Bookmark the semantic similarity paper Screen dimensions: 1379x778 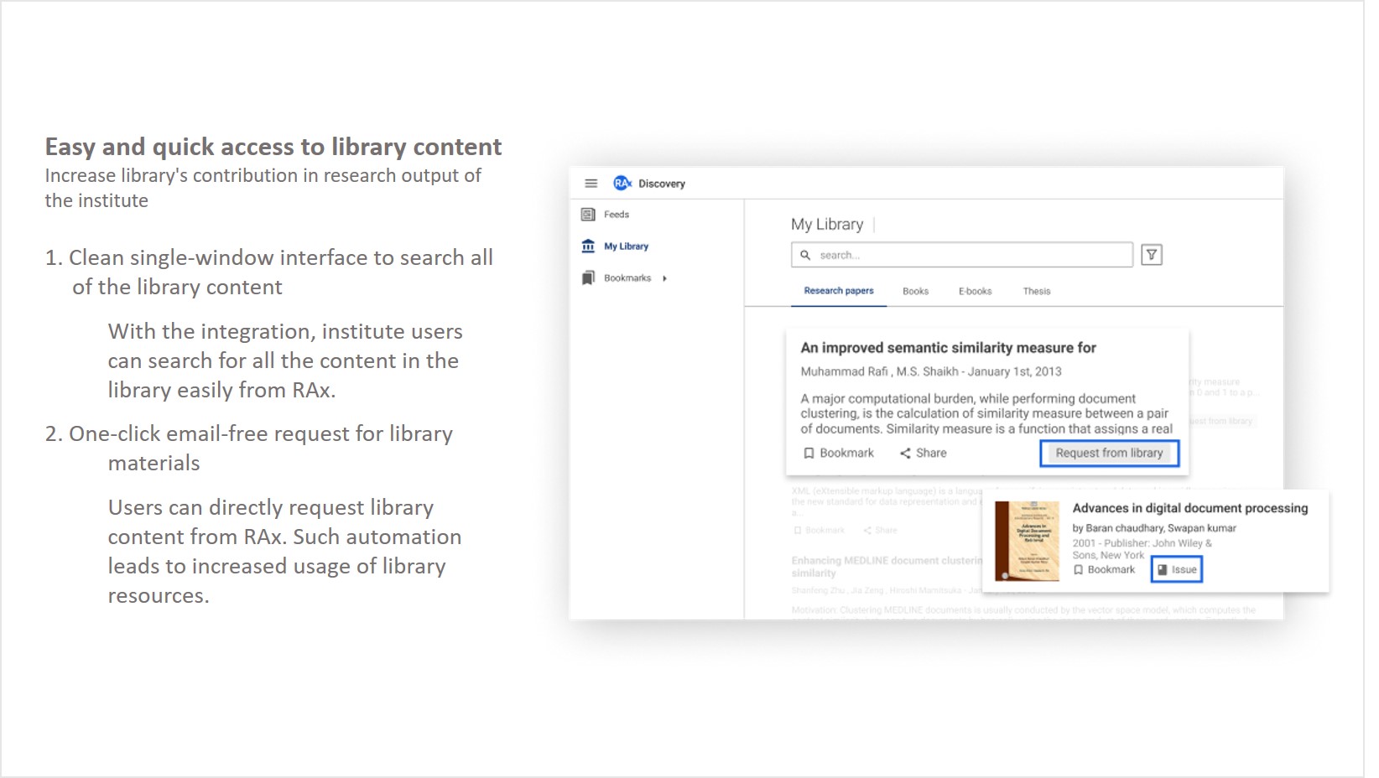pyautogui.click(x=838, y=454)
